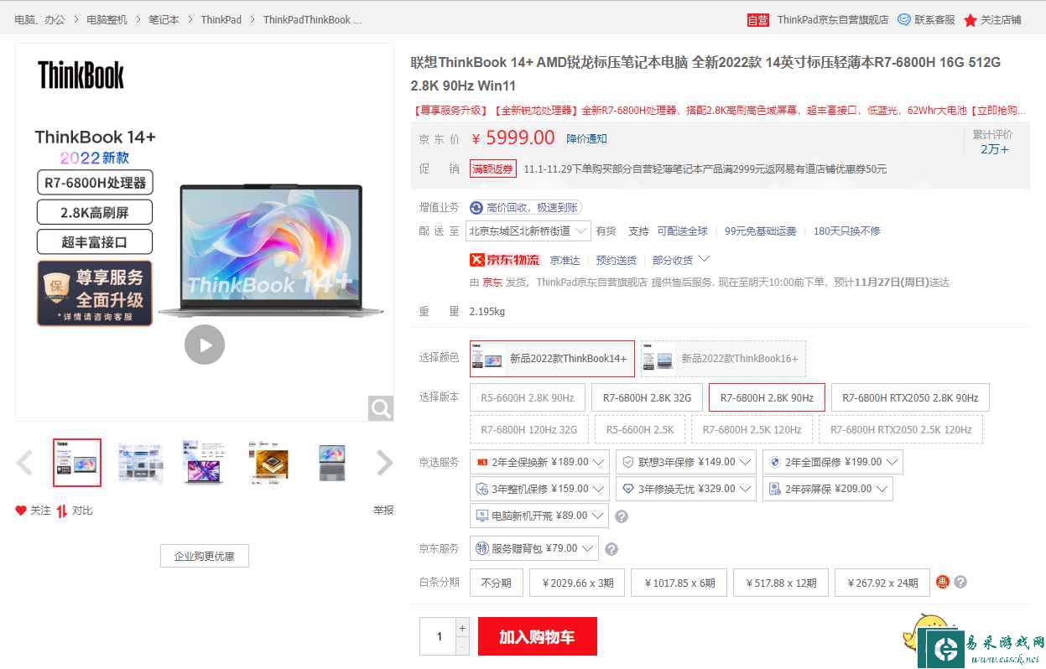The image size is (1046, 669).
Task: Open the ThinkPad京东自营旗舰店 store link
Action: click(x=833, y=19)
